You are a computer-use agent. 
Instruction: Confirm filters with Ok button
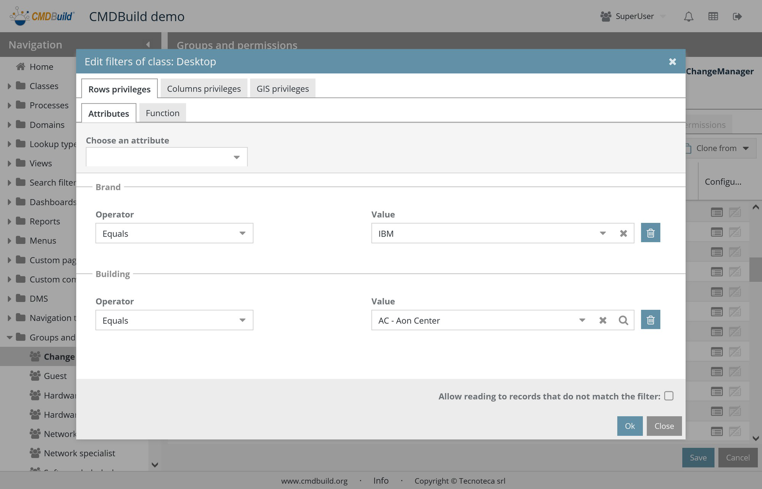[x=629, y=426]
